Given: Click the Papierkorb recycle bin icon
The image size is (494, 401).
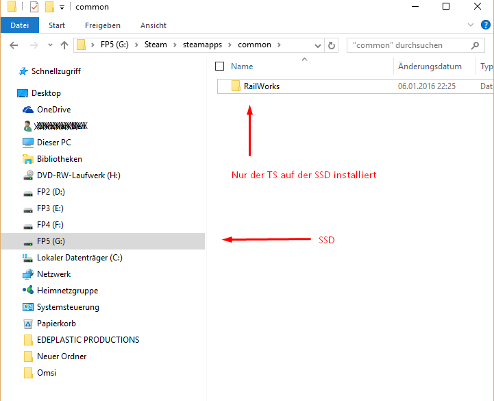Looking at the screenshot, I should pyautogui.click(x=28, y=324).
